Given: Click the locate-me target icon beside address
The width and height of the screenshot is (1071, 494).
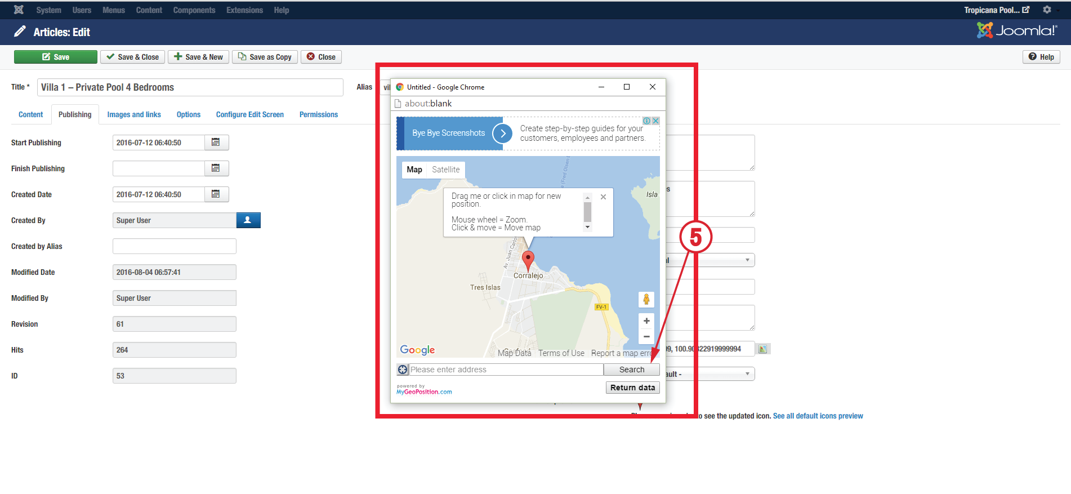Looking at the screenshot, I should pos(403,370).
